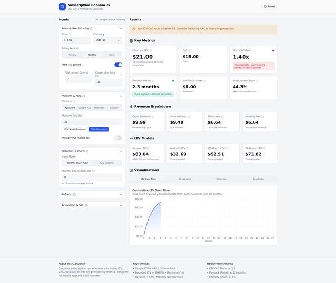Image resolution: width=336 pixels, height=283 pixels.
Task: Switch to Retention visualization tab
Action: tap(222, 179)
